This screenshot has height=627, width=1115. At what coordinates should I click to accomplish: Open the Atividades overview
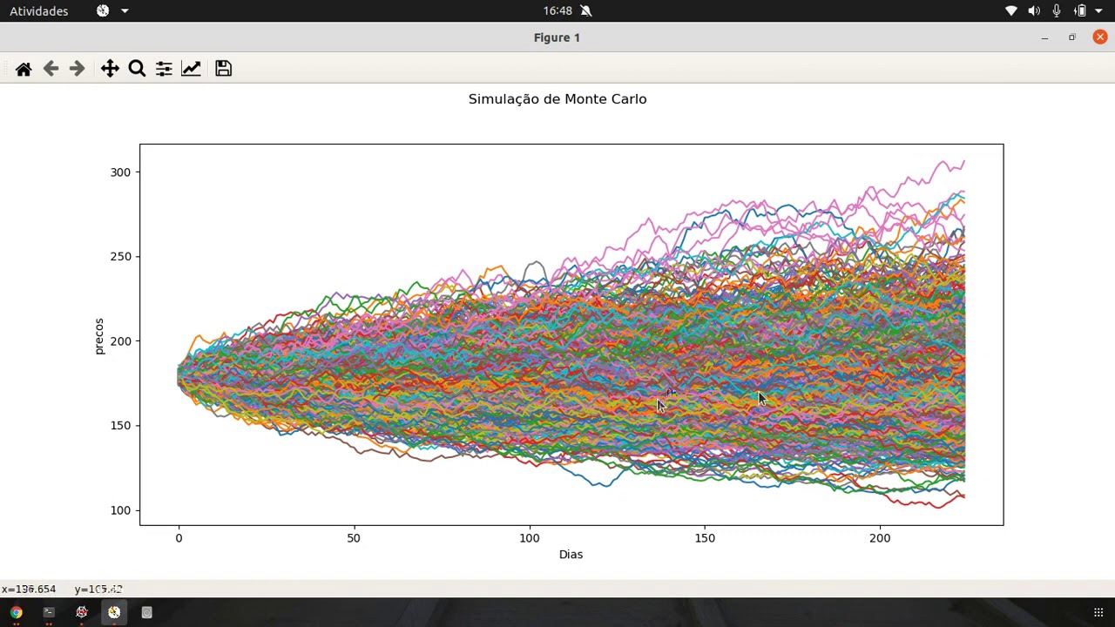pyautogui.click(x=38, y=10)
